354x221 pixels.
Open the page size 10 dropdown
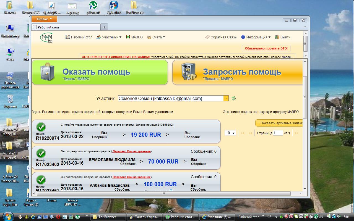click(x=230, y=133)
